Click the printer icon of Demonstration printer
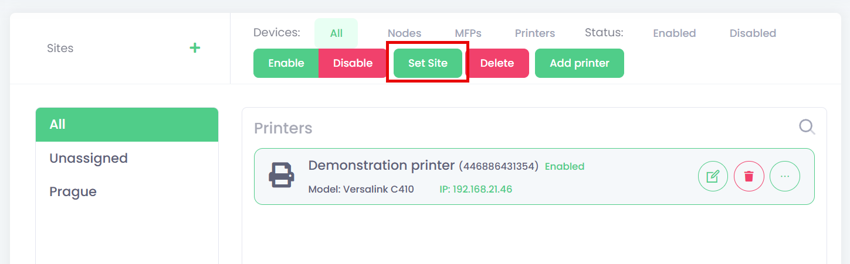 click(282, 176)
